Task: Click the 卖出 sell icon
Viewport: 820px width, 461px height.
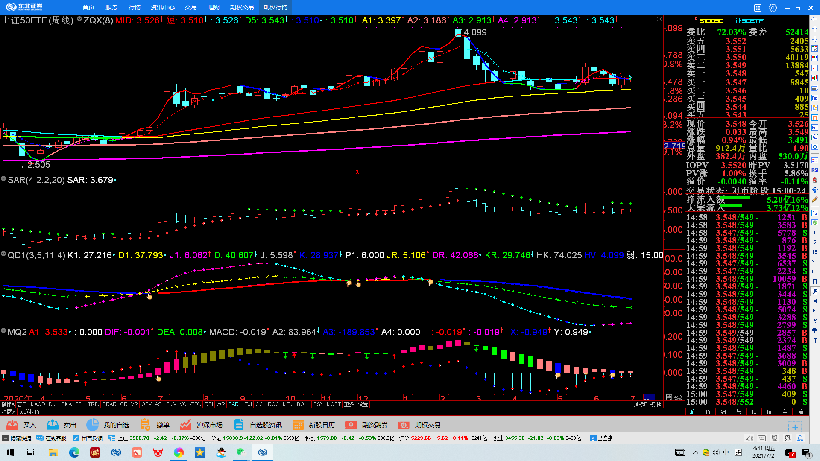Action: tap(53, 425)
